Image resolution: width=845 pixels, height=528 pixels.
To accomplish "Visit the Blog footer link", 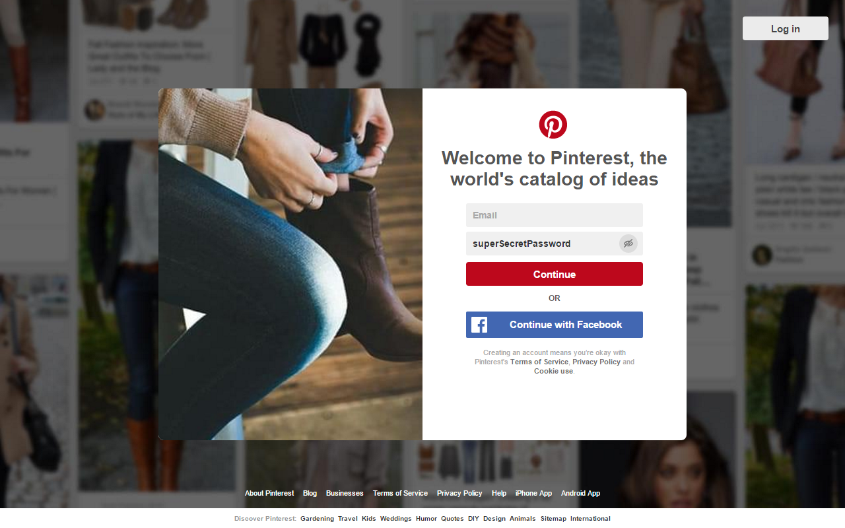I will click(310, 493).
